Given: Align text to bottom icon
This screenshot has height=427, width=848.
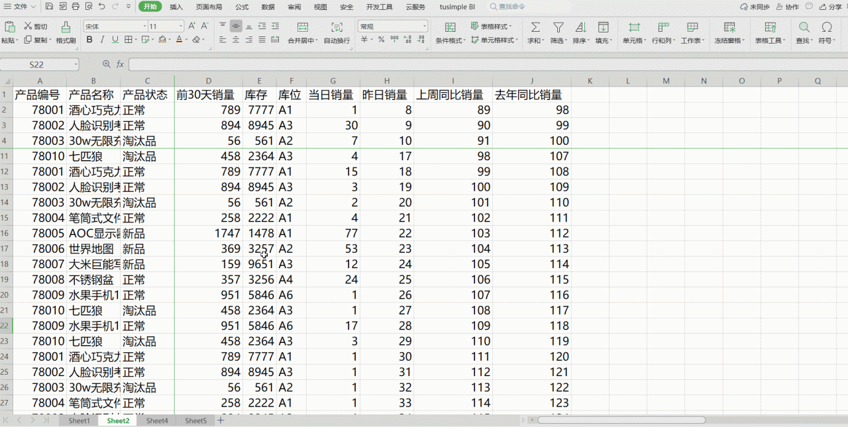Looking at the screenshot, I should [x=248, y=26].
